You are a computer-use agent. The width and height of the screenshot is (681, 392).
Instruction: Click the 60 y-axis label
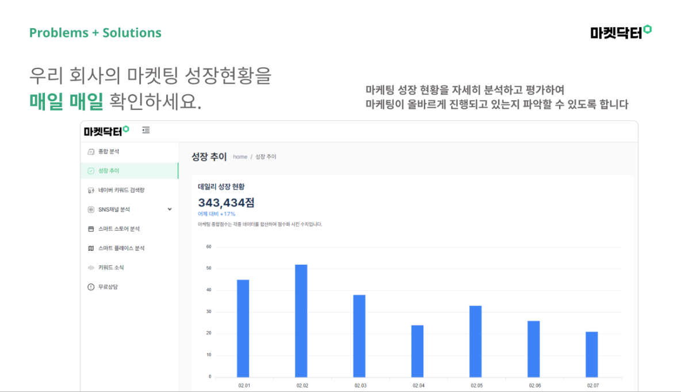[x=209, y=246]
